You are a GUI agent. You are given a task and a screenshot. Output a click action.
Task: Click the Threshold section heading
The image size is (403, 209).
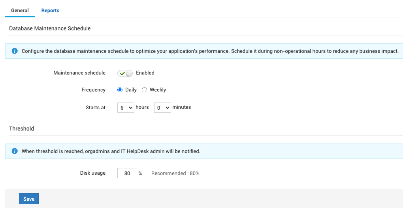pos(21,129)
